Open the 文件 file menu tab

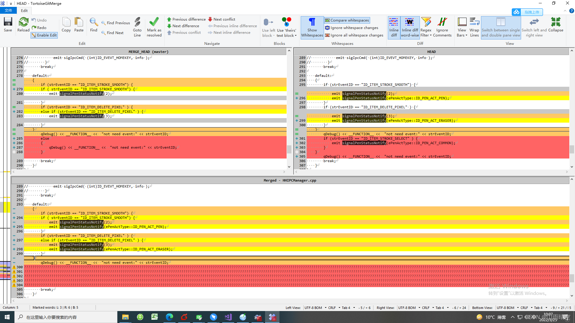[x=8, y=10]
